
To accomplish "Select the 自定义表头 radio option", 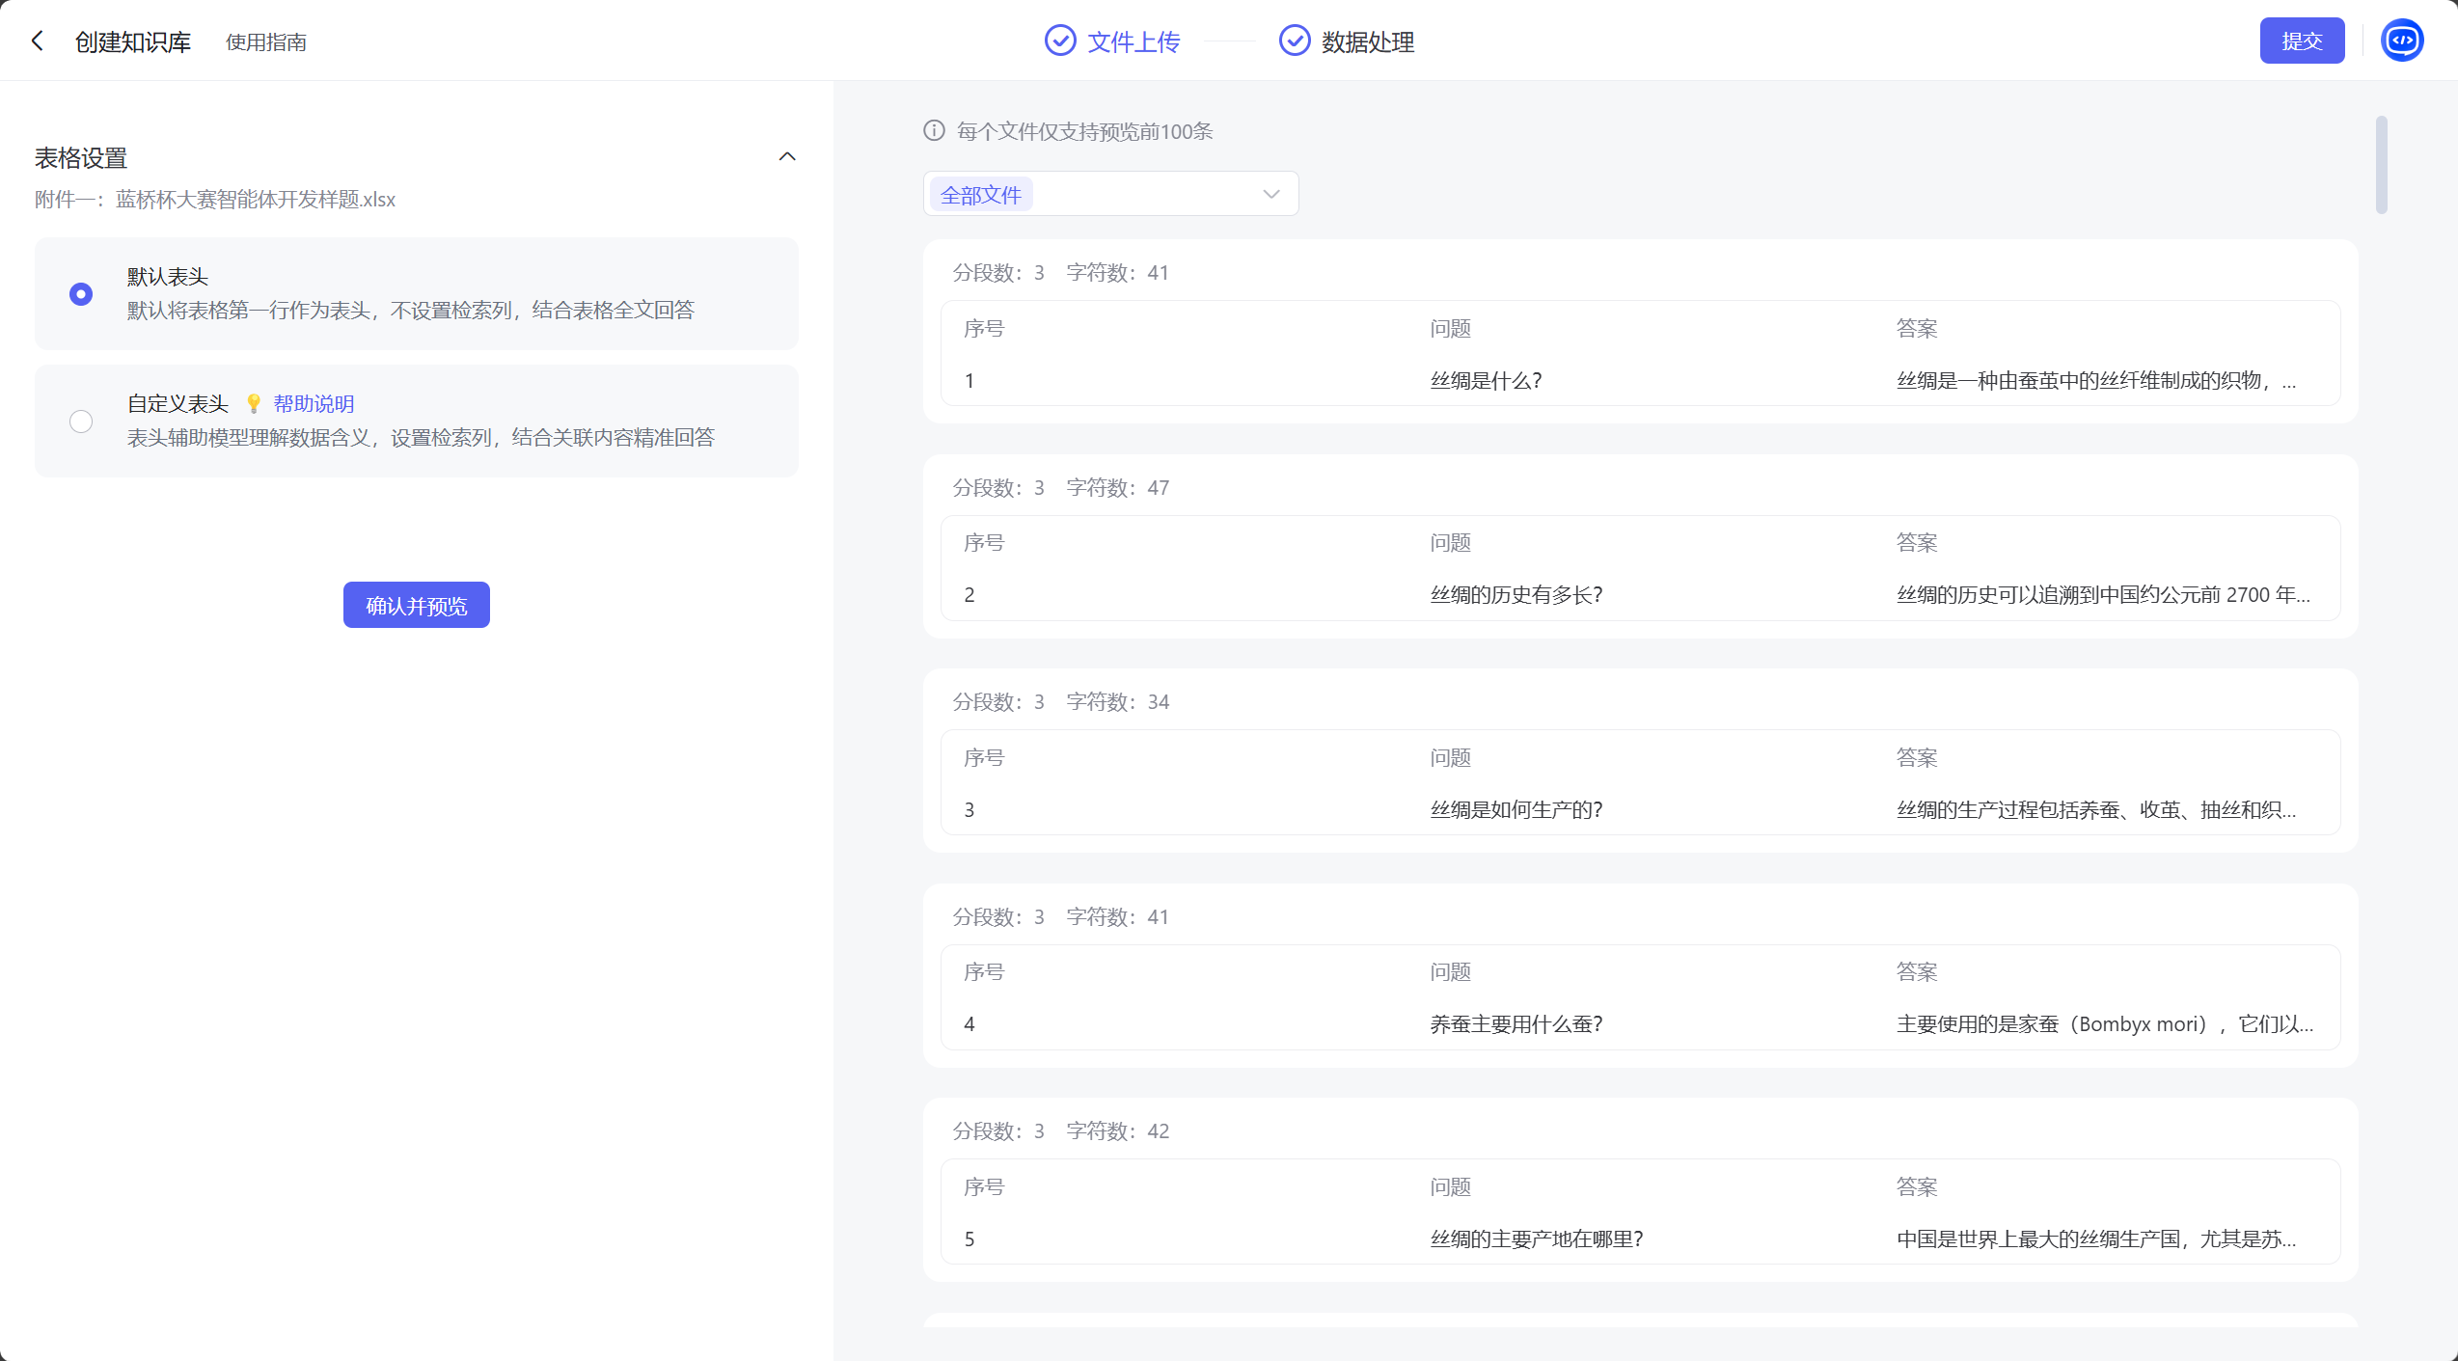I will [81, 422].
